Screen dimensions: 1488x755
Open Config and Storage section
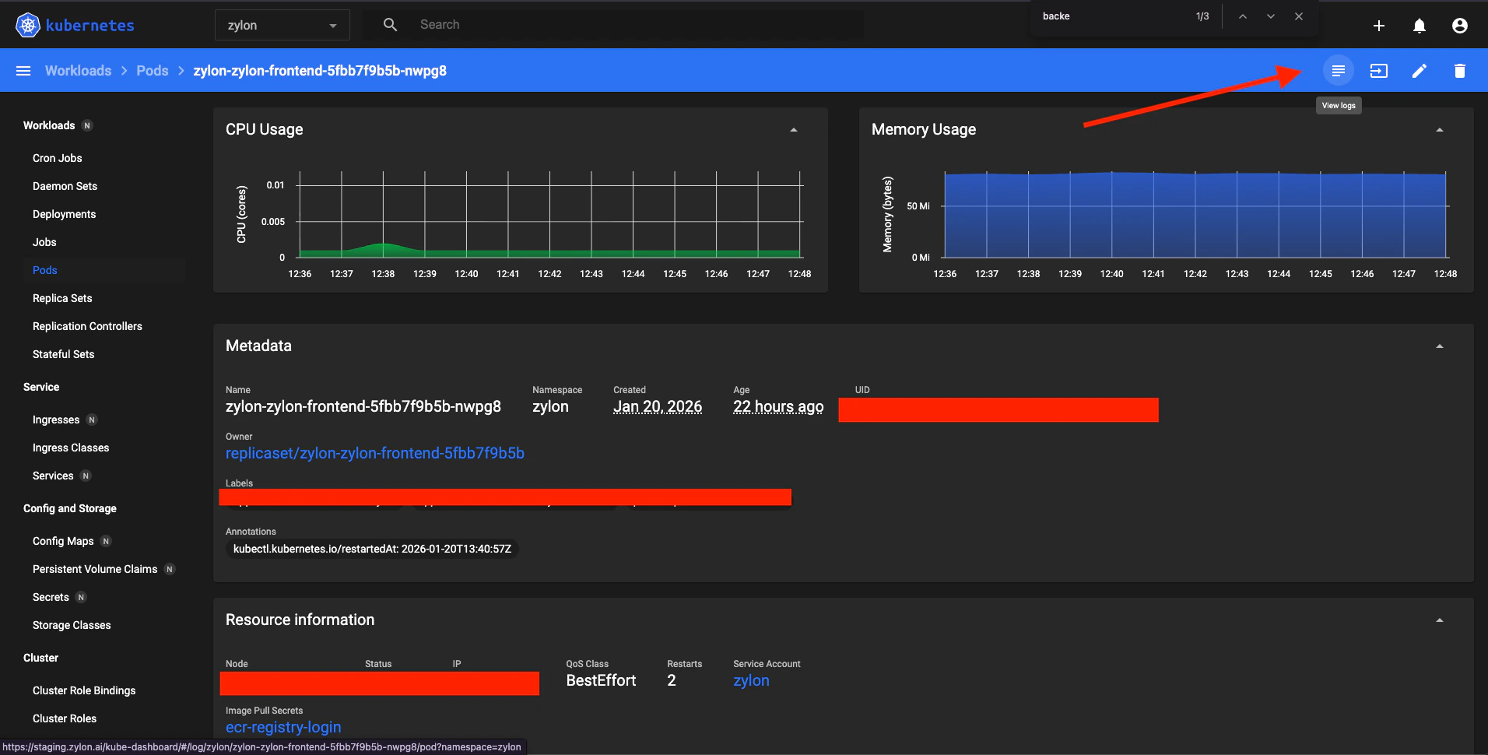(70, 508)
